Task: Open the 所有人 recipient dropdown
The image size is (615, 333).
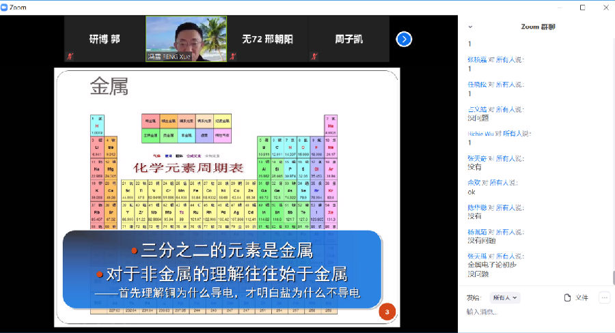Action: pos(506,298)
